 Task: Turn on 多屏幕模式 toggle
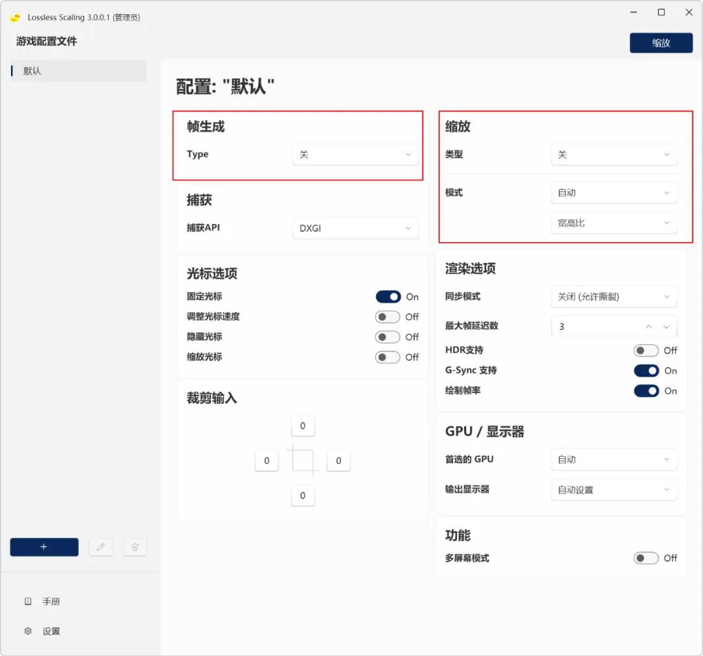(x=646, y=558)
